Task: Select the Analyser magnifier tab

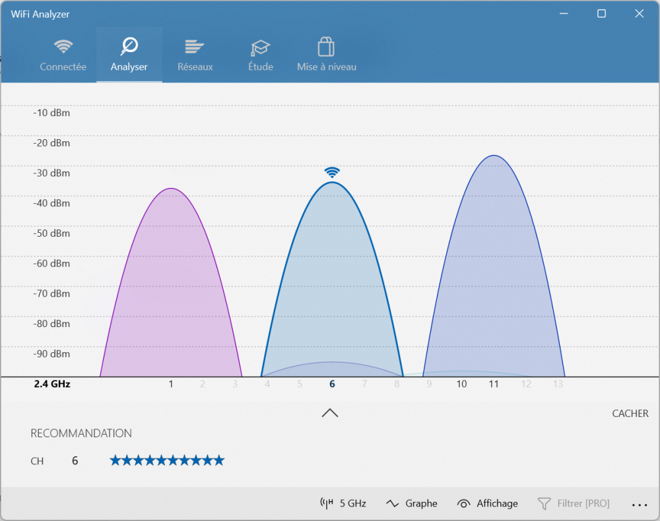Action: coord(129,54)
